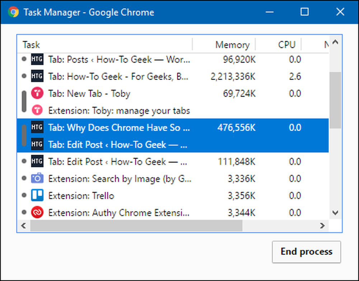The width and height of the screenshot is (359, 281).
Task: Click the 3,336K memory value
Action: [242, 179]
